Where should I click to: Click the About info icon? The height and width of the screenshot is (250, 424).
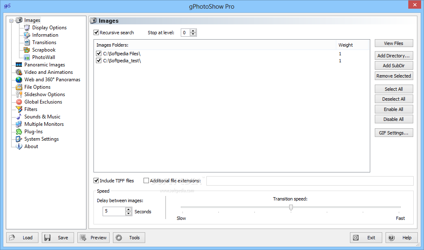click(x=19, y=146)
